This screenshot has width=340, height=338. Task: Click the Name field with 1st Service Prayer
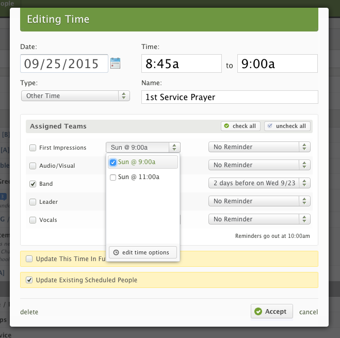[x=230, y=97]
